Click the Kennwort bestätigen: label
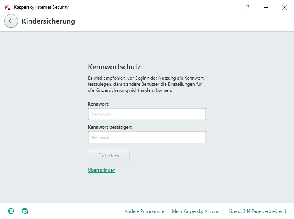 coord(110,127)
